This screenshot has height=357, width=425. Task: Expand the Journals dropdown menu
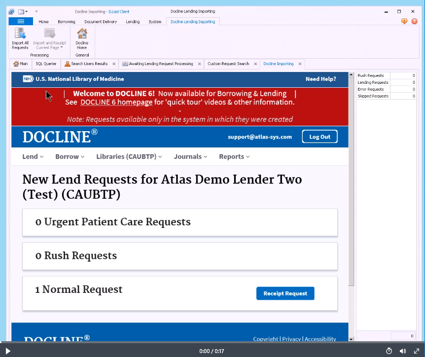(x=190, y=157)
